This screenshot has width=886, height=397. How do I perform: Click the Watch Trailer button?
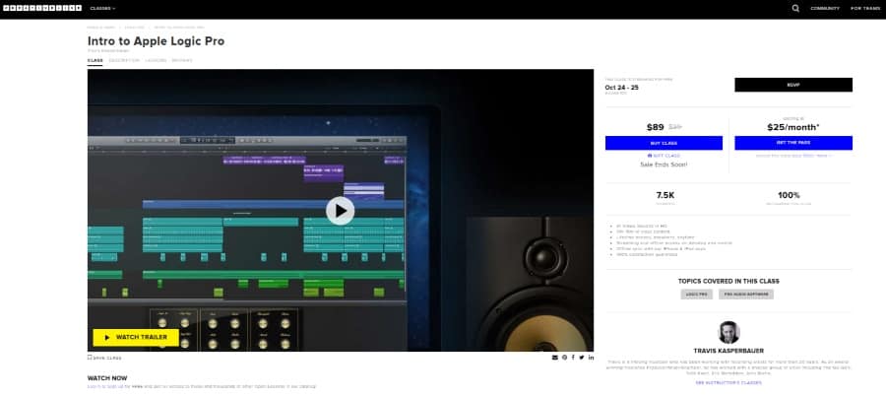click(136, 337)
